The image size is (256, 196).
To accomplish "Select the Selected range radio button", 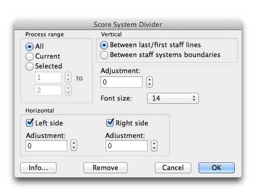I will [30, 66].
